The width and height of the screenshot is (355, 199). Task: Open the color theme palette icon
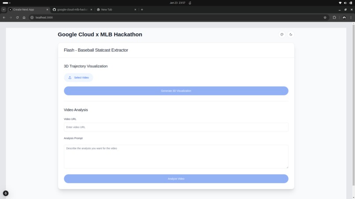click(282, 35)
